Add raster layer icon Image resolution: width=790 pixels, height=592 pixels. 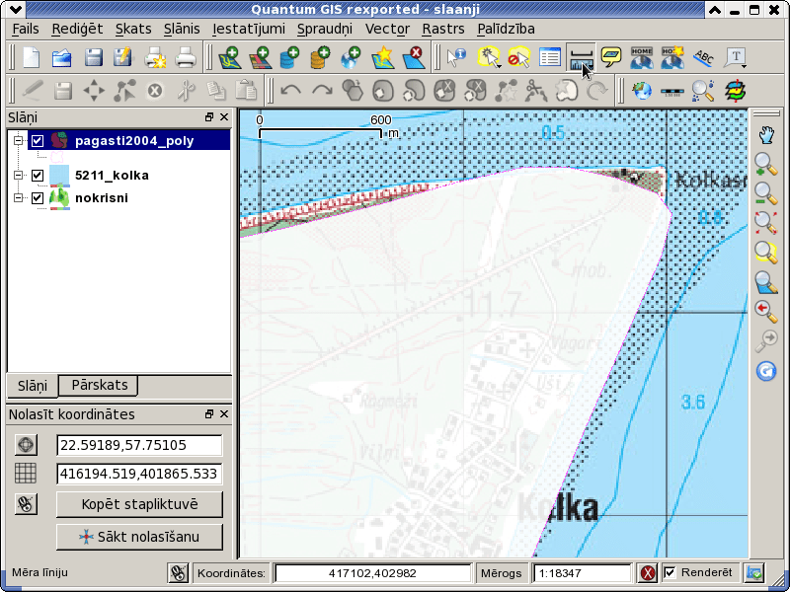(x=260, y=58)
